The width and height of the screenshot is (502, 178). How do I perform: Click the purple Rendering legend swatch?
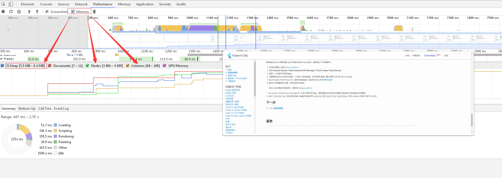(55, 136)
